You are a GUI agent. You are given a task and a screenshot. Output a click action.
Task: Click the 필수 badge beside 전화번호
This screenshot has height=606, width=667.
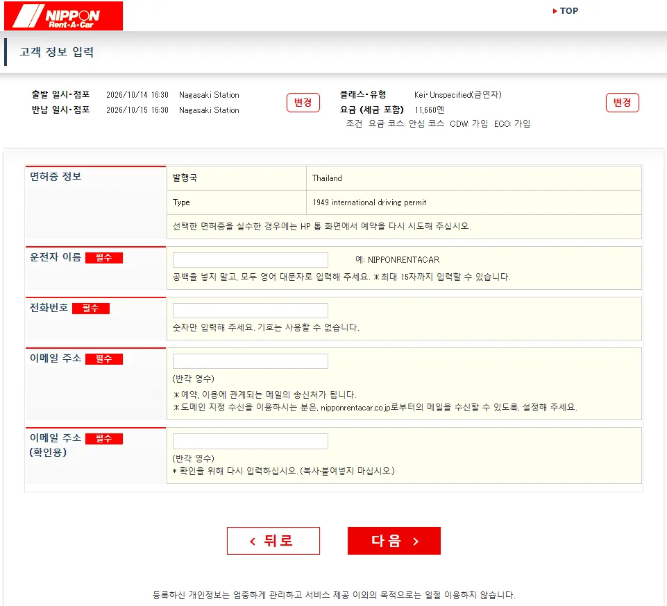[x=91, y=308]
